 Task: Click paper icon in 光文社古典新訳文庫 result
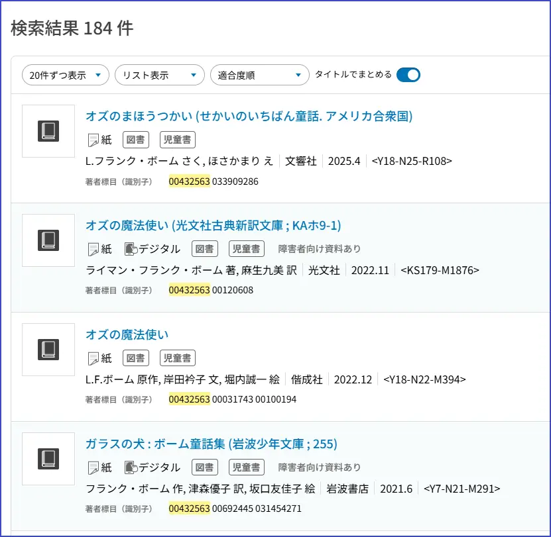click(93, 249)
